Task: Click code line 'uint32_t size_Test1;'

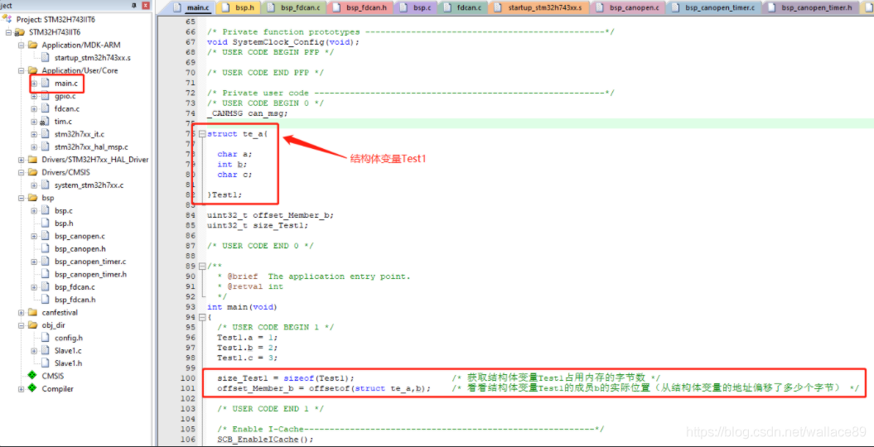Action: coord(258,225)
